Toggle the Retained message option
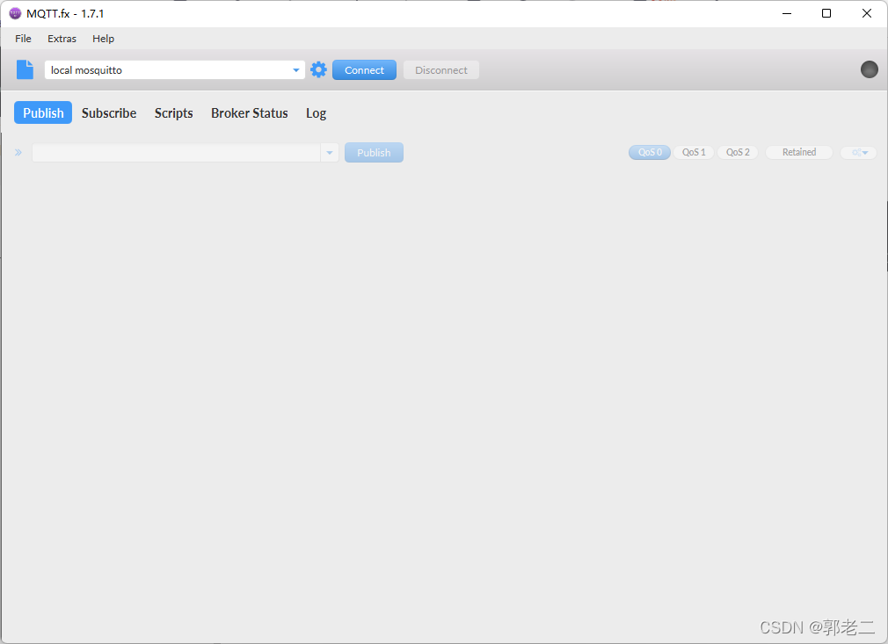 [799, 152]
